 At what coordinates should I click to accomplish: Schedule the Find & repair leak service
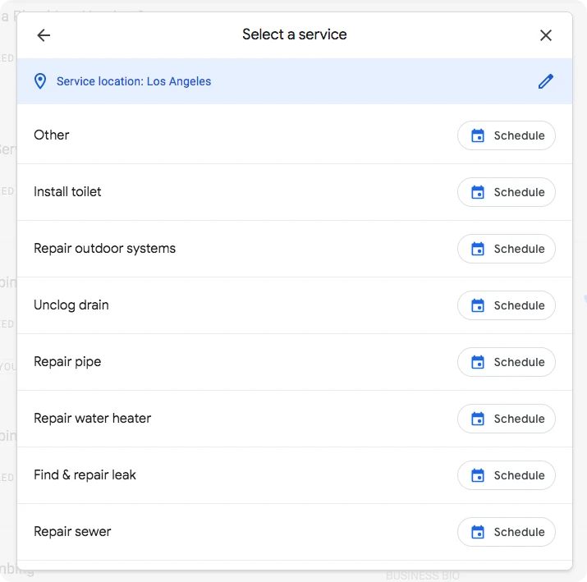pyautogui.click(x=507, y=475)
